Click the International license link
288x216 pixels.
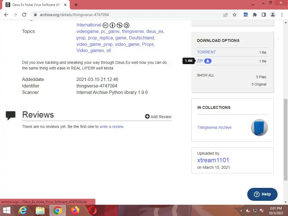click(89, 25)
